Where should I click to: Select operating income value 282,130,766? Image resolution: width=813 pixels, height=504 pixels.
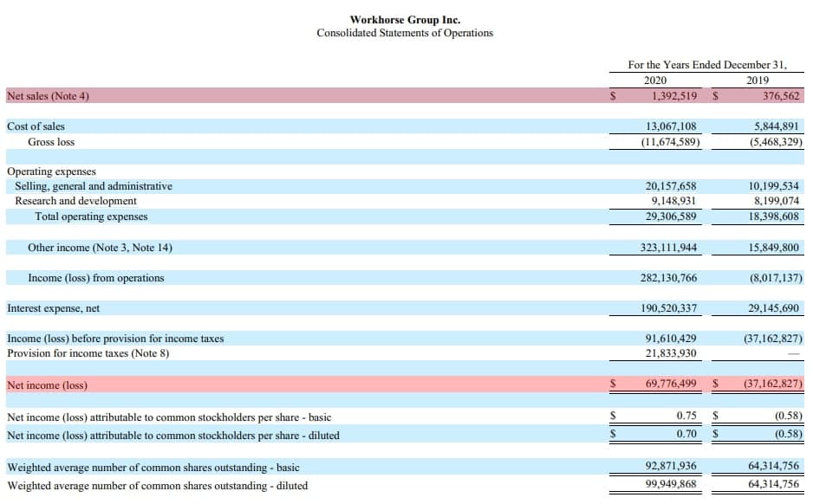(x=668, y=278)
